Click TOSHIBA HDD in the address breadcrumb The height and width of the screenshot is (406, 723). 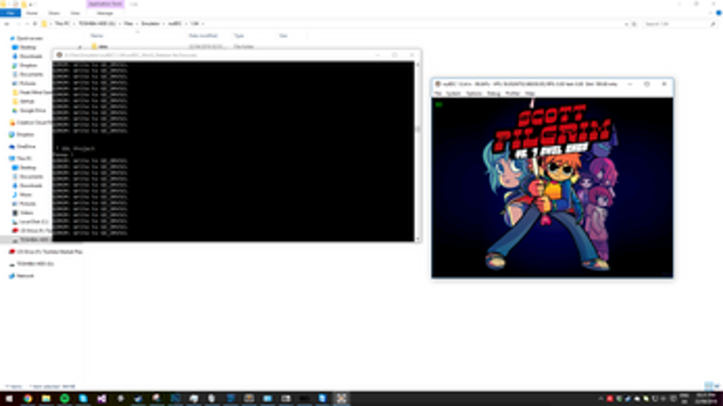pyautogui.click(x=96, y=24)
